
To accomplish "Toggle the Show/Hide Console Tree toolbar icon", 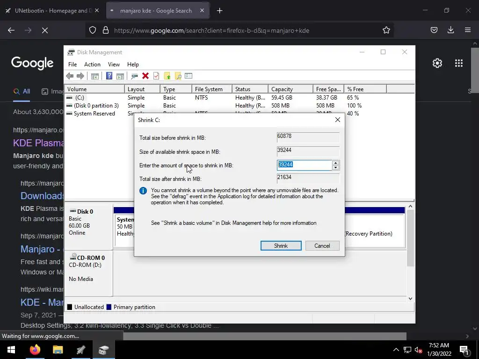I will (95, 76).
